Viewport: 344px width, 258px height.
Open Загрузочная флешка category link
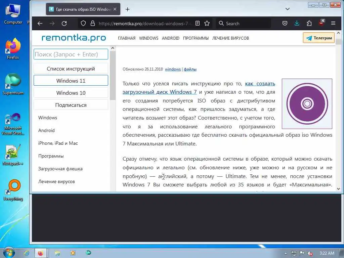60,169
